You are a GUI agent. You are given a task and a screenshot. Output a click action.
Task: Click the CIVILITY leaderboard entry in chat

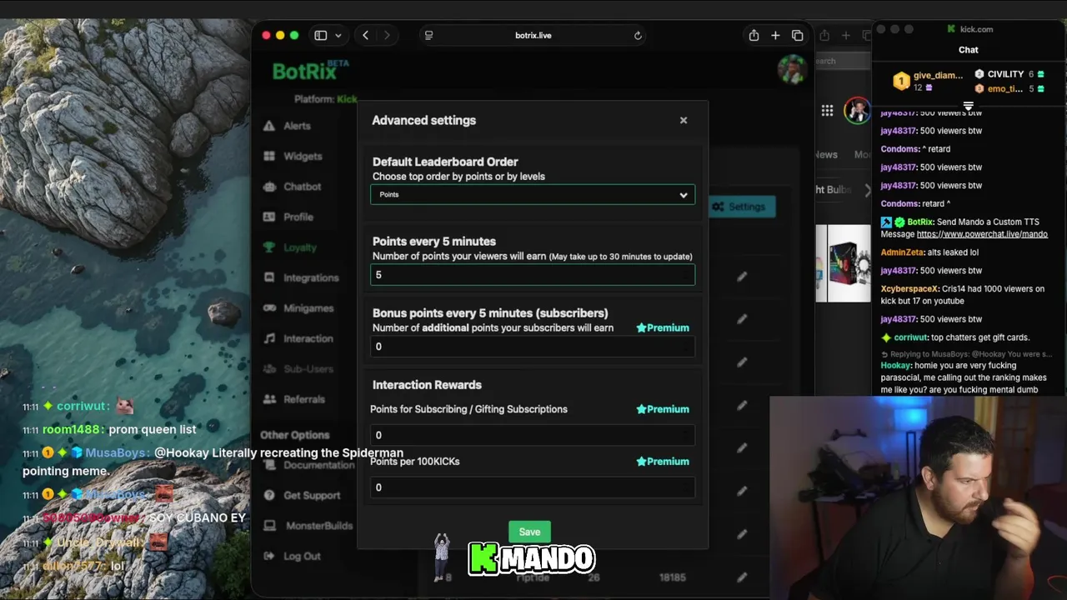[x=1009, y=74]
